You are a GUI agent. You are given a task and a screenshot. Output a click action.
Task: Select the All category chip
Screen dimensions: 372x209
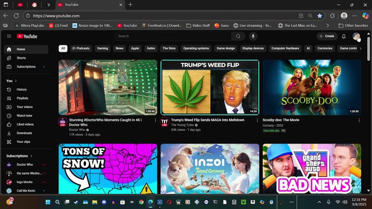point(63,48)
